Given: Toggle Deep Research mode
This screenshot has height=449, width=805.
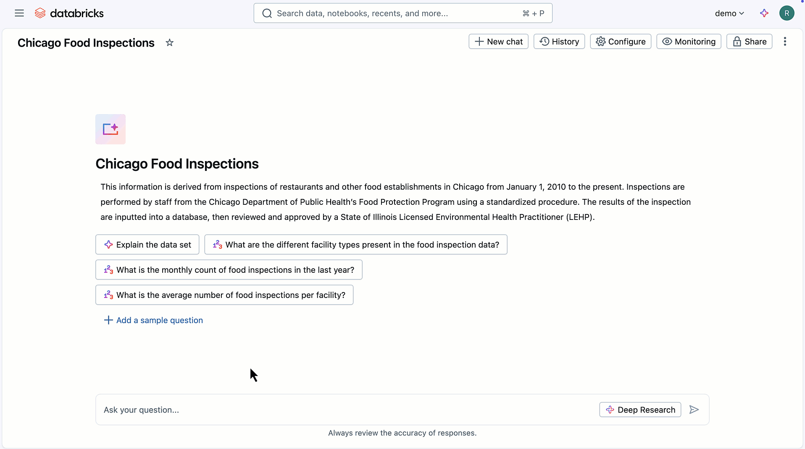Looking at the screenshot, I should pos(640,410).
